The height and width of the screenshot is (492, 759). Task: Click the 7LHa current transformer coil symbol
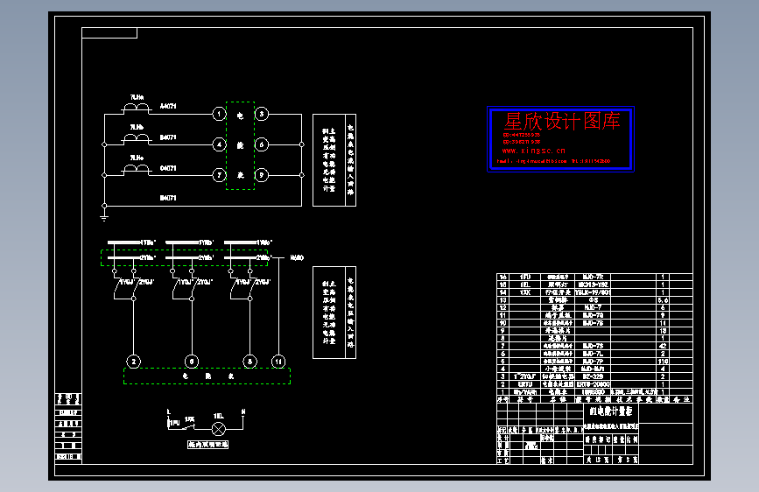pos(136,108)
